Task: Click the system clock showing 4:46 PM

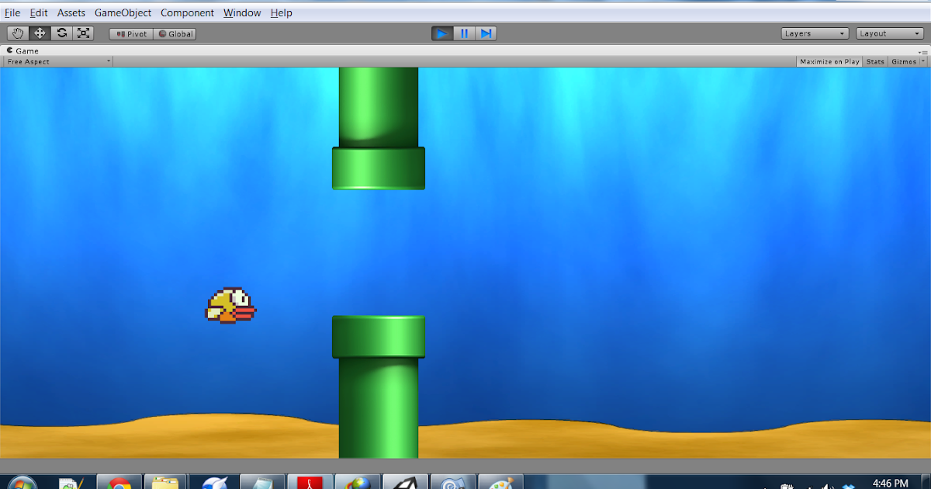Action: pos(890,484)
